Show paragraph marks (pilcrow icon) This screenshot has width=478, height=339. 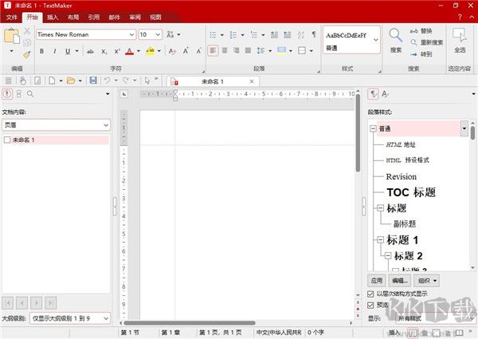tap(314, 34)
